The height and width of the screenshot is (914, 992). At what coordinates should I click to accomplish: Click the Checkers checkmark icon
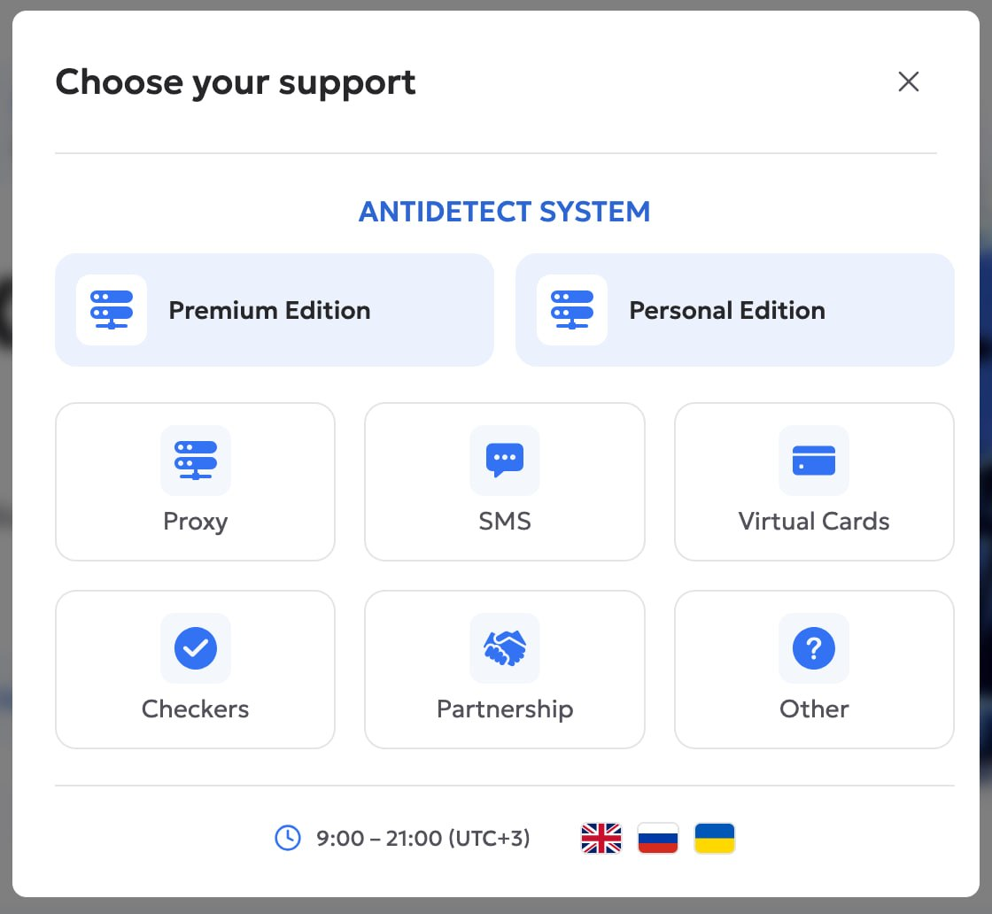[196, 648]
